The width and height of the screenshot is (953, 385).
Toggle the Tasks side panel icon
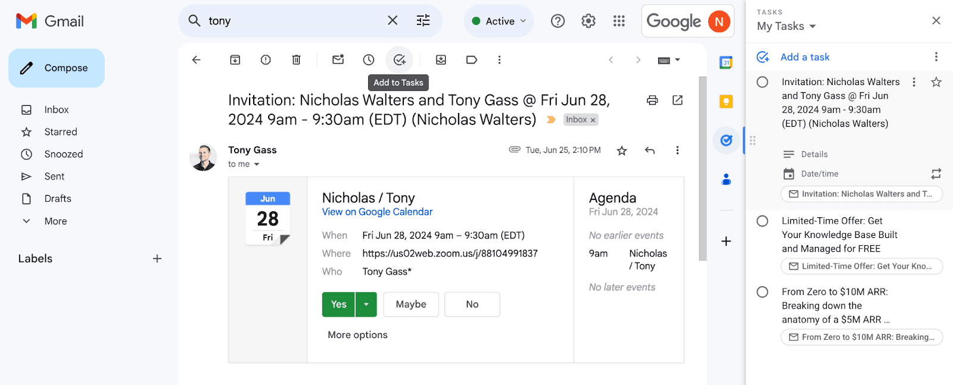tap(726, 140)
